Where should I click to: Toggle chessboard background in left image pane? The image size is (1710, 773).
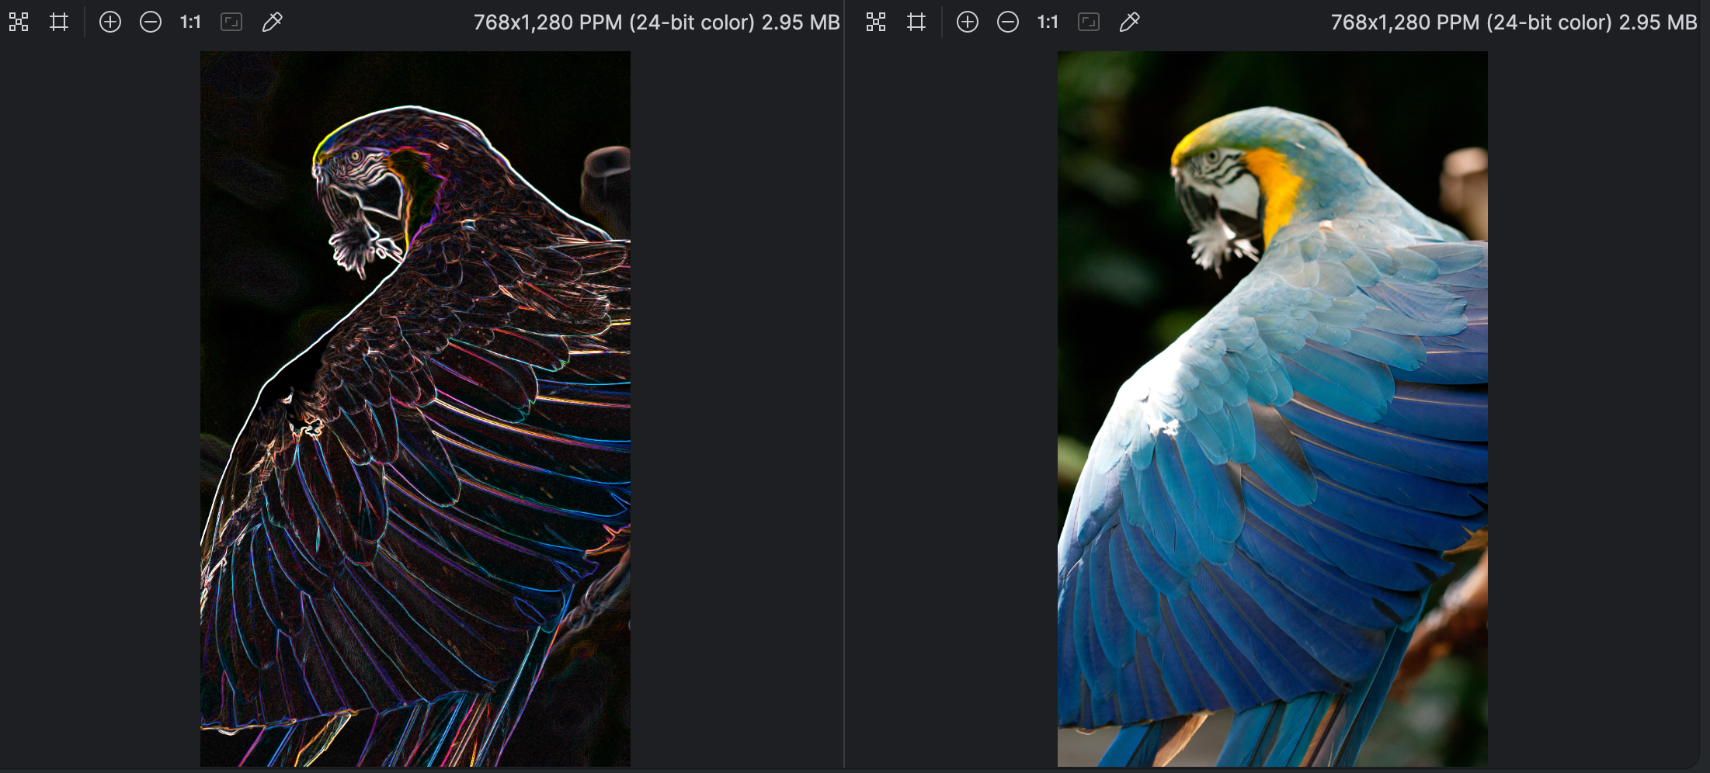19,22
